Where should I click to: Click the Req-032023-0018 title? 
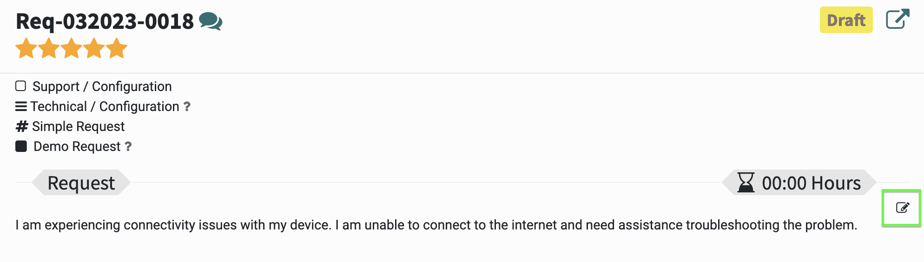pos(105,21)
